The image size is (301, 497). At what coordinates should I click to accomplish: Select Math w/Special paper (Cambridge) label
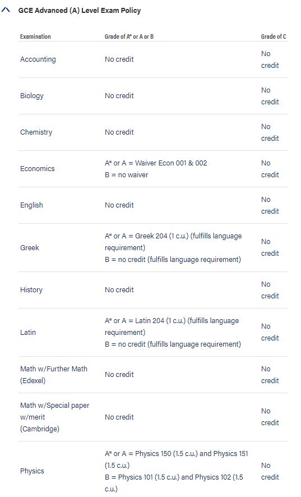click(54, 417)
